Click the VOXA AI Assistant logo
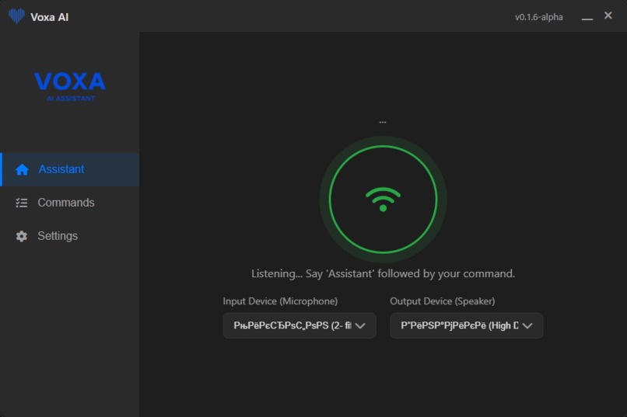The width and height of the screenshot is (627, 417). 70,86
